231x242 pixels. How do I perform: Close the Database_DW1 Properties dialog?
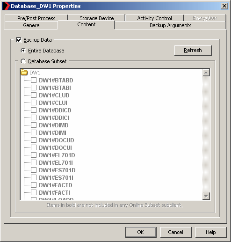click(x=224, y=6)
